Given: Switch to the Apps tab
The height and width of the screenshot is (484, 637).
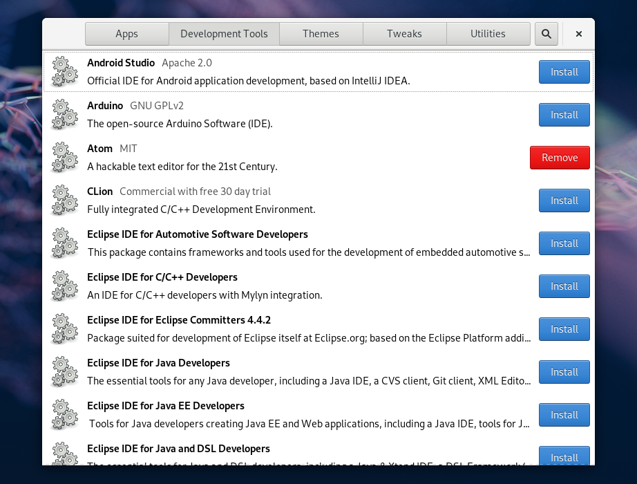Looking at the screenshot, I should (x=126, y=33).
